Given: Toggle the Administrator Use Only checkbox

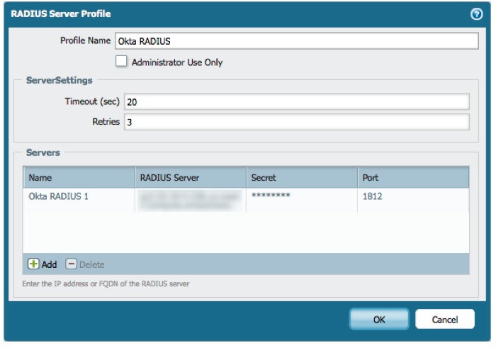Looking at the screenshot, I should pos(121,62).
